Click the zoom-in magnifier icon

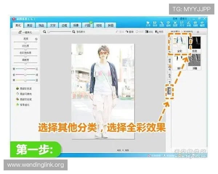(73, 32)
